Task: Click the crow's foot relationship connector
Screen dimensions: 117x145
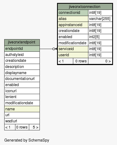Action: pyautogui.click(x=55, y=49)
